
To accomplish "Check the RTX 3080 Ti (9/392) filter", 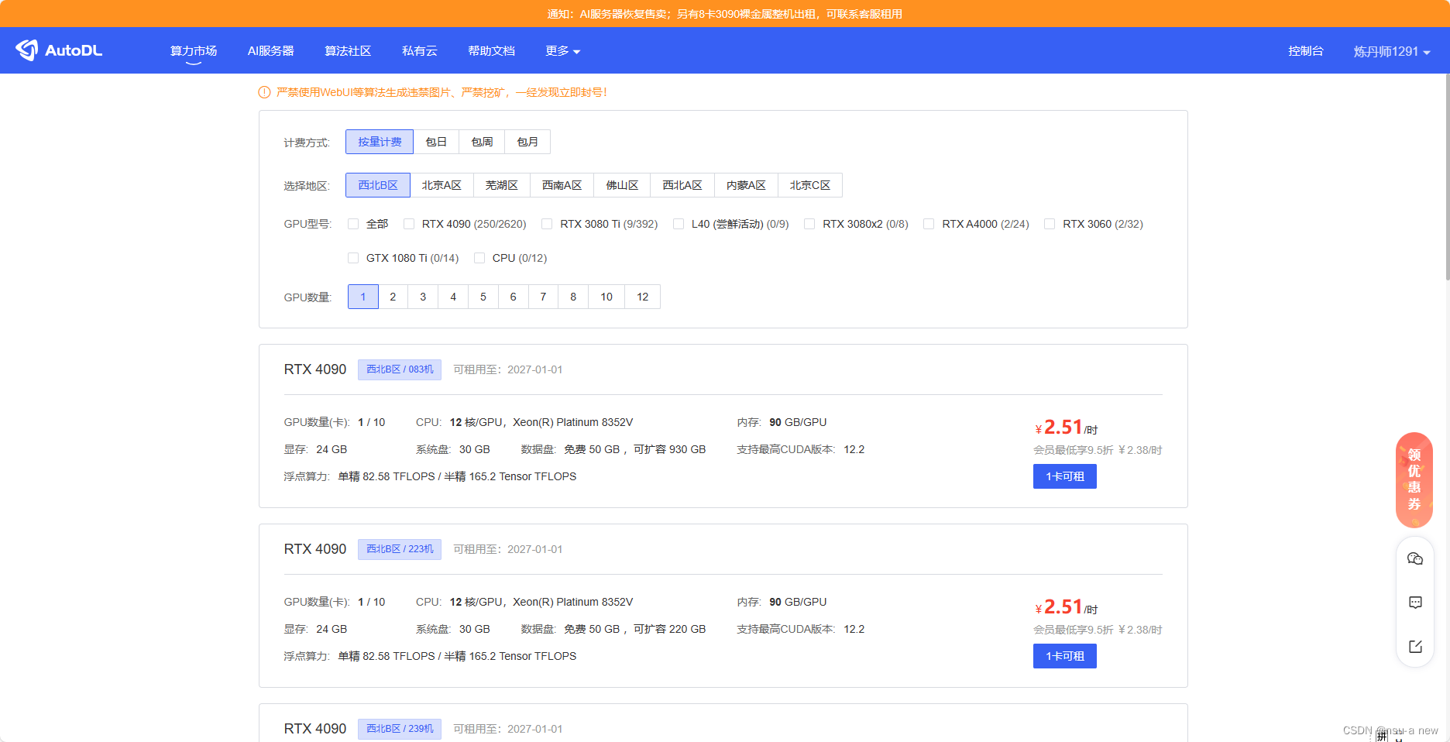I will pyautogui.click(x=547, y=224).
